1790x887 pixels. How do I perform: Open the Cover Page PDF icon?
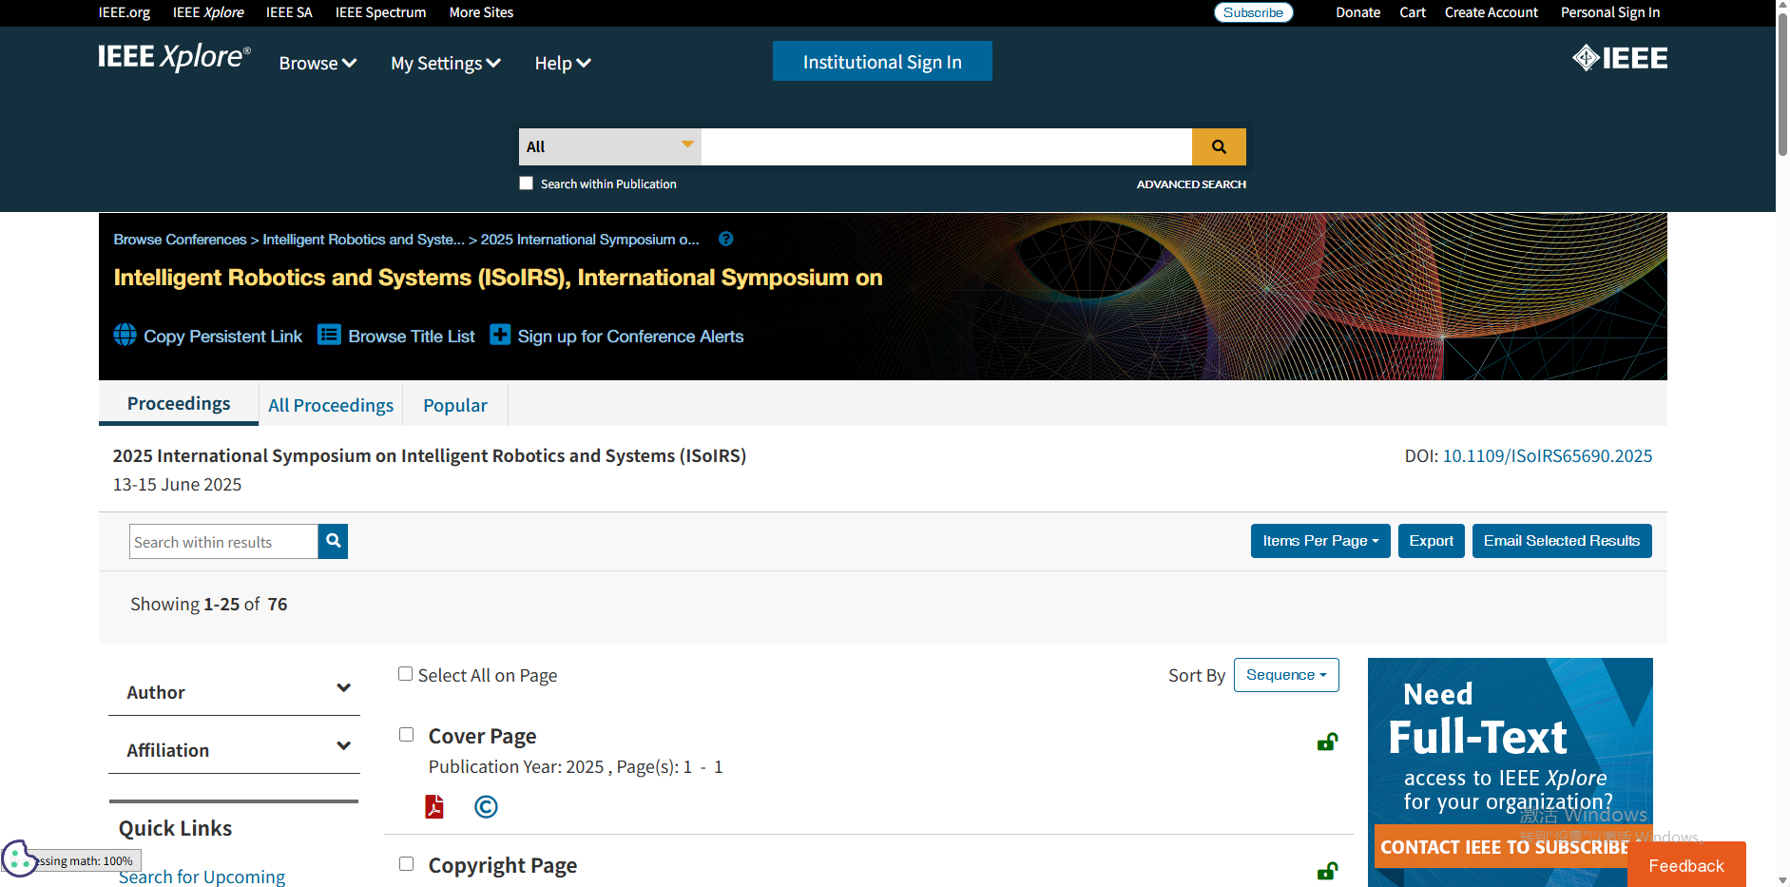(434, 806)
